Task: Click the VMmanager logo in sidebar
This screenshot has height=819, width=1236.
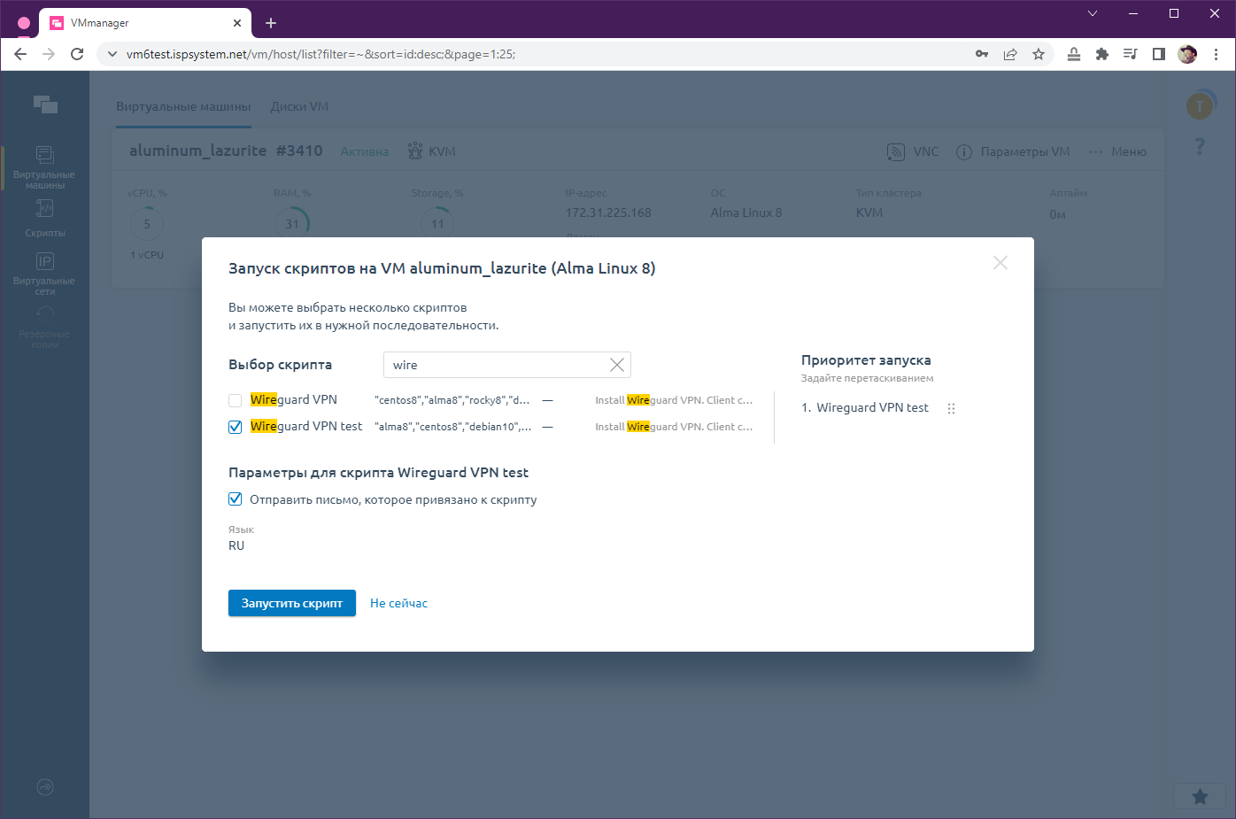Action: point(45,104)
